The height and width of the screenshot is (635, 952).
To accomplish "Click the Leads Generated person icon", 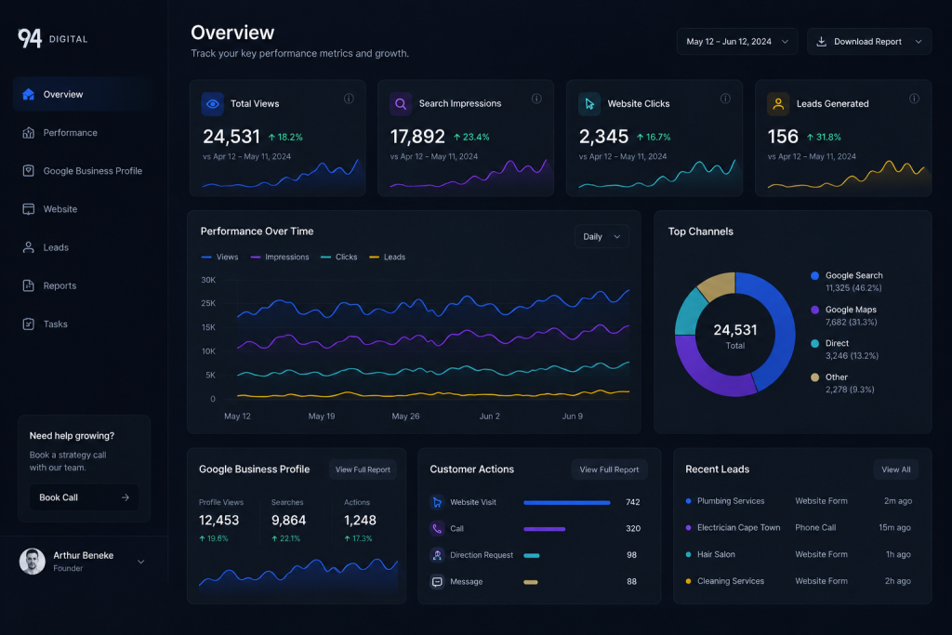I will (778, 104).
